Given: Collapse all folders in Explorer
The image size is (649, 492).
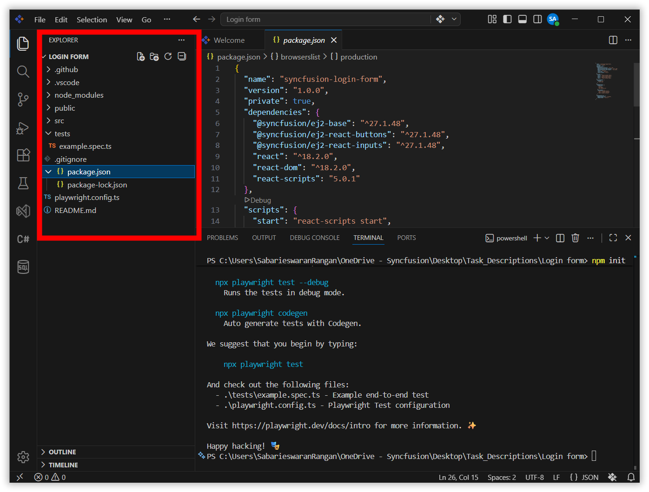Looking at the screenshot, I should (x=182, y=57).
